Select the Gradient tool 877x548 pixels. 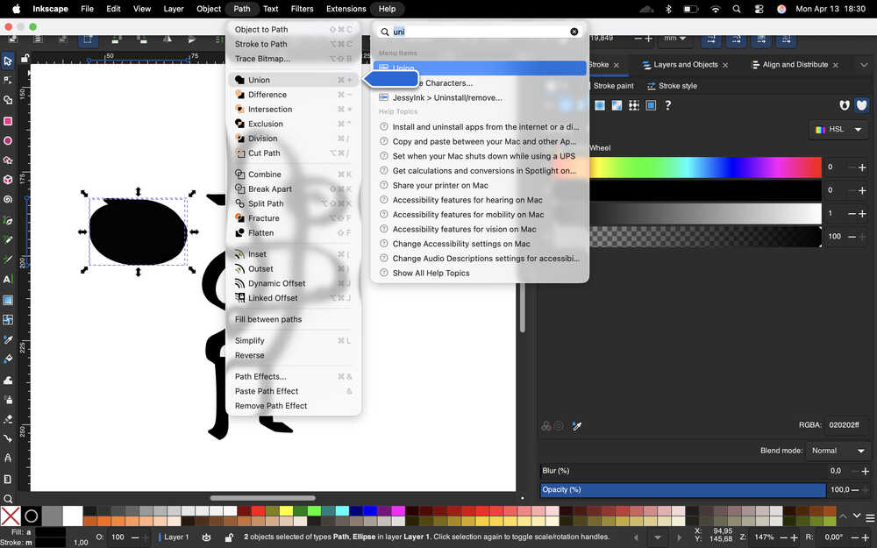coord(8,300)
